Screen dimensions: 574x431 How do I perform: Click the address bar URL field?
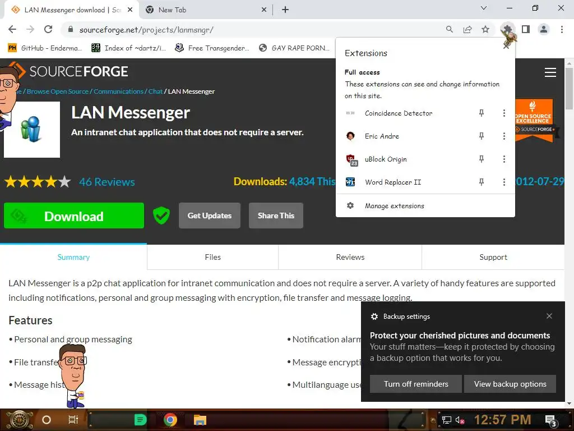tap(256, 30)
